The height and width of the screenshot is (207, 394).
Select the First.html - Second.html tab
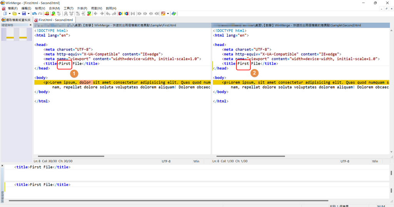coord(54,20)
